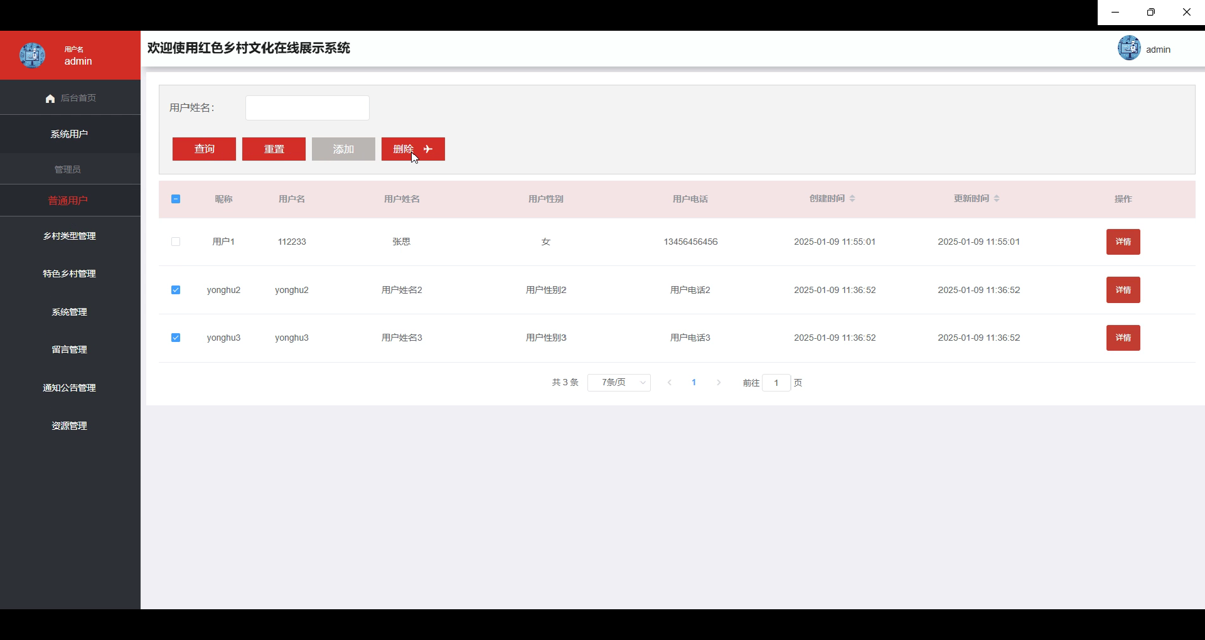This screenshot has height=640, width=1205.
Task: Click 创建时间 value 2025-01-09 11:55:01
Action: pos(835,242)
